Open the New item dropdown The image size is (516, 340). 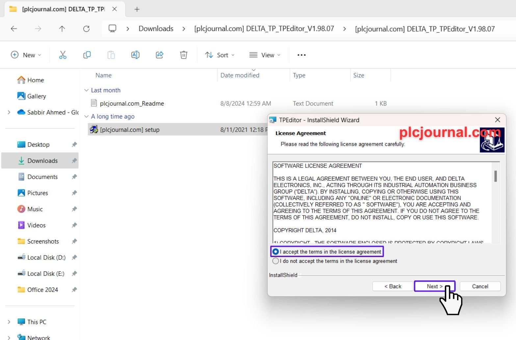coord(26,55)
